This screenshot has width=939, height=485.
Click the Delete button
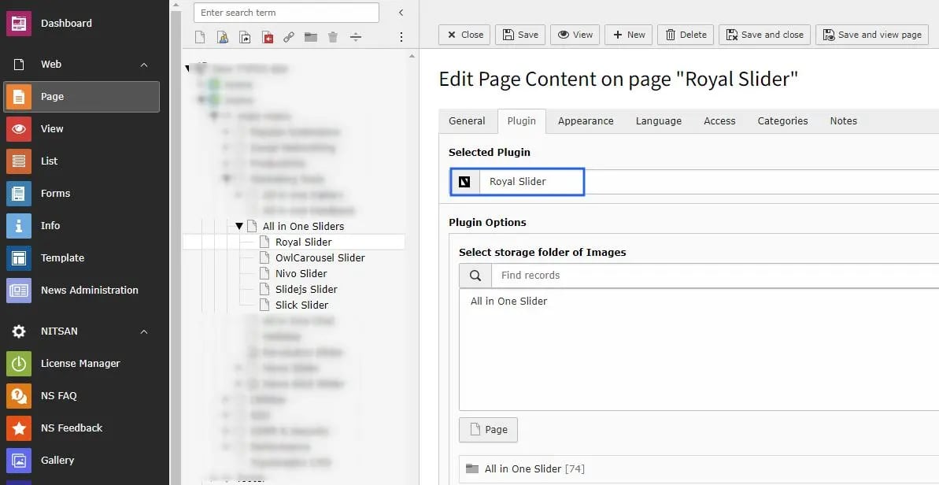click(x=686, y=35)
